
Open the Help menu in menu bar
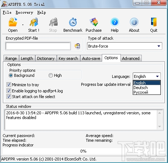click(41, 12)
